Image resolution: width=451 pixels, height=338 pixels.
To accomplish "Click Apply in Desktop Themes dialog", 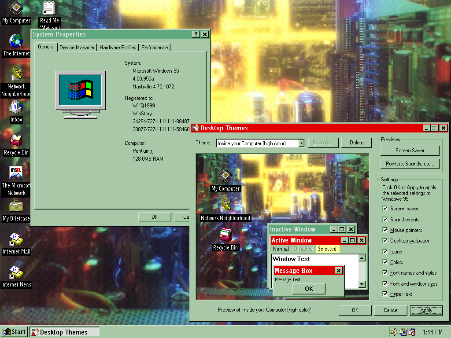I will click(426, 310).
